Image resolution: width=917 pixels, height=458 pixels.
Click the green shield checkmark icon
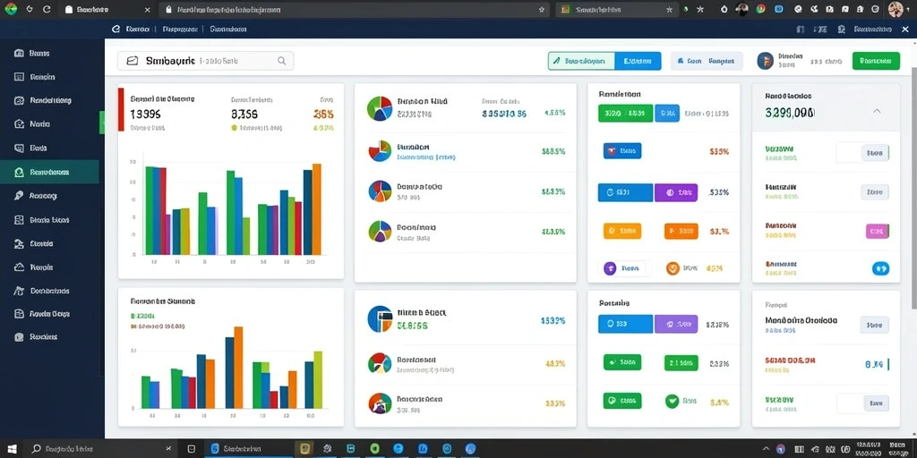point(672,402)
